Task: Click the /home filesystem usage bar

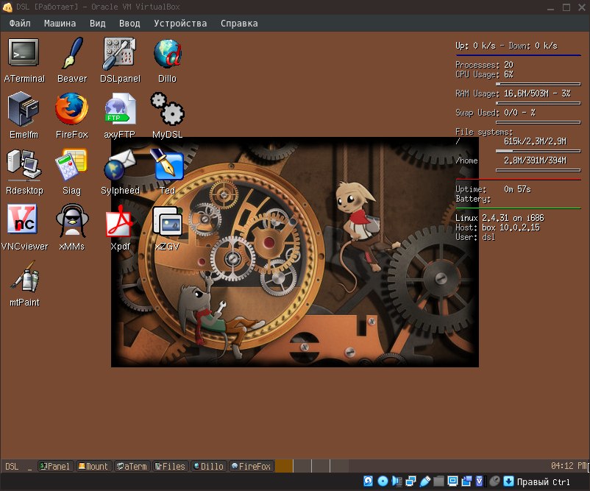Action: pyautogui.click(x=538, y=170)
